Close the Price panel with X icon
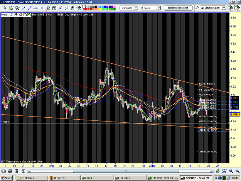 20,15
